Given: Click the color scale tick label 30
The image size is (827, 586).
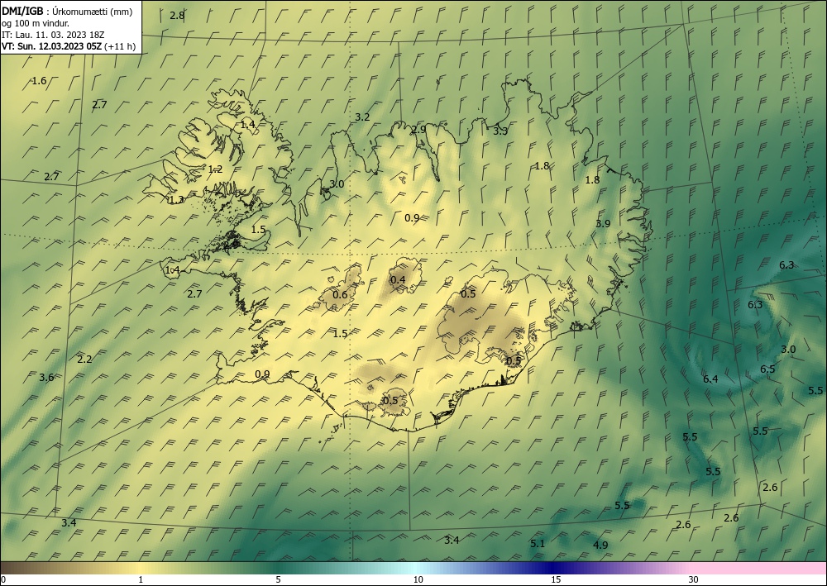Looking at the screenshot, I should coord(694,579).
